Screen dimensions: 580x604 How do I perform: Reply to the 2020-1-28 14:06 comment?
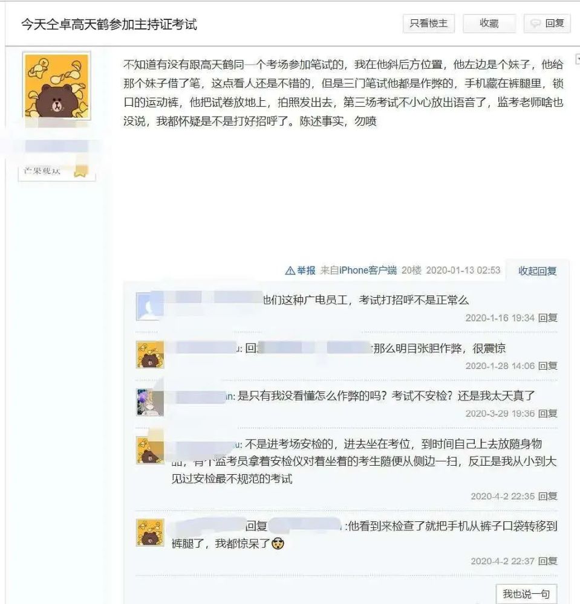(x=548, y=365)
